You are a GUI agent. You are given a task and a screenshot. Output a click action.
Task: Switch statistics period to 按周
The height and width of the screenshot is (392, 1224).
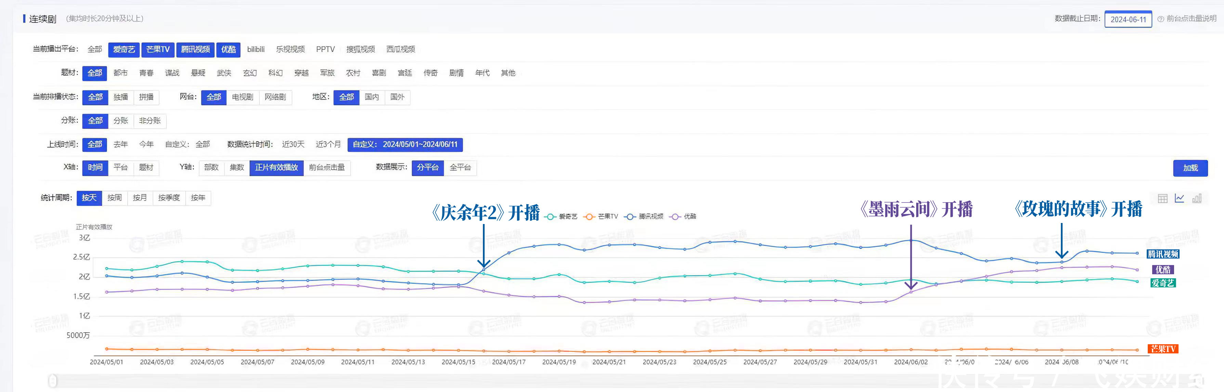click(115, 198)
